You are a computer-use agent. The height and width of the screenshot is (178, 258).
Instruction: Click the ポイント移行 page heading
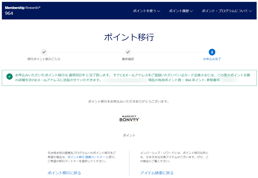click(x=129, y=37)
